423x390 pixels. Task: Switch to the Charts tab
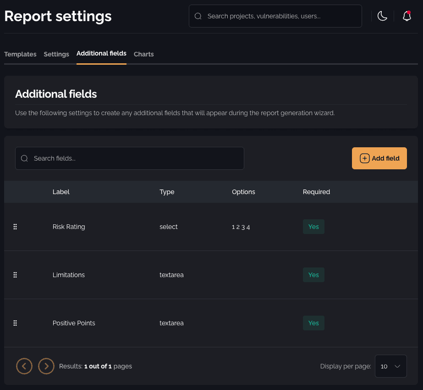(143, 54)
